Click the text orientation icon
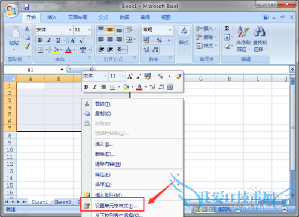 point(120,49)
